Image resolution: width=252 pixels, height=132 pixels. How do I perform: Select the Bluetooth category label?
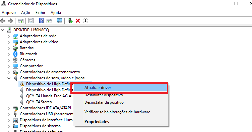[x=28, y=54]
